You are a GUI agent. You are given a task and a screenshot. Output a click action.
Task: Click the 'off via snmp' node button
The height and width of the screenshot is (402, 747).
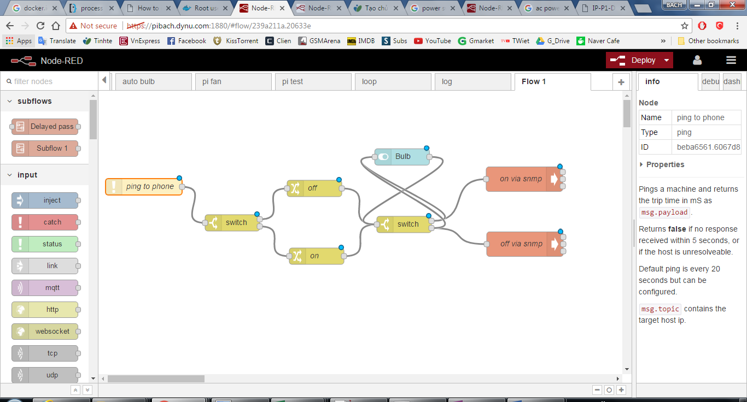(x=555, y=244)
